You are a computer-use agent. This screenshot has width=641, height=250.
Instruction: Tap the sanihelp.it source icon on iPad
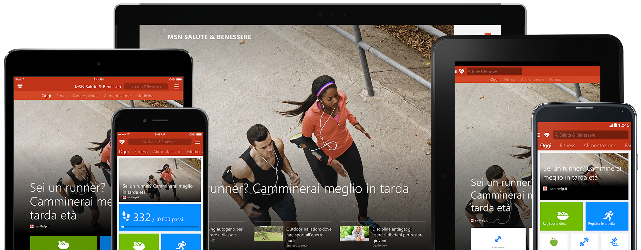click(32, 226)
